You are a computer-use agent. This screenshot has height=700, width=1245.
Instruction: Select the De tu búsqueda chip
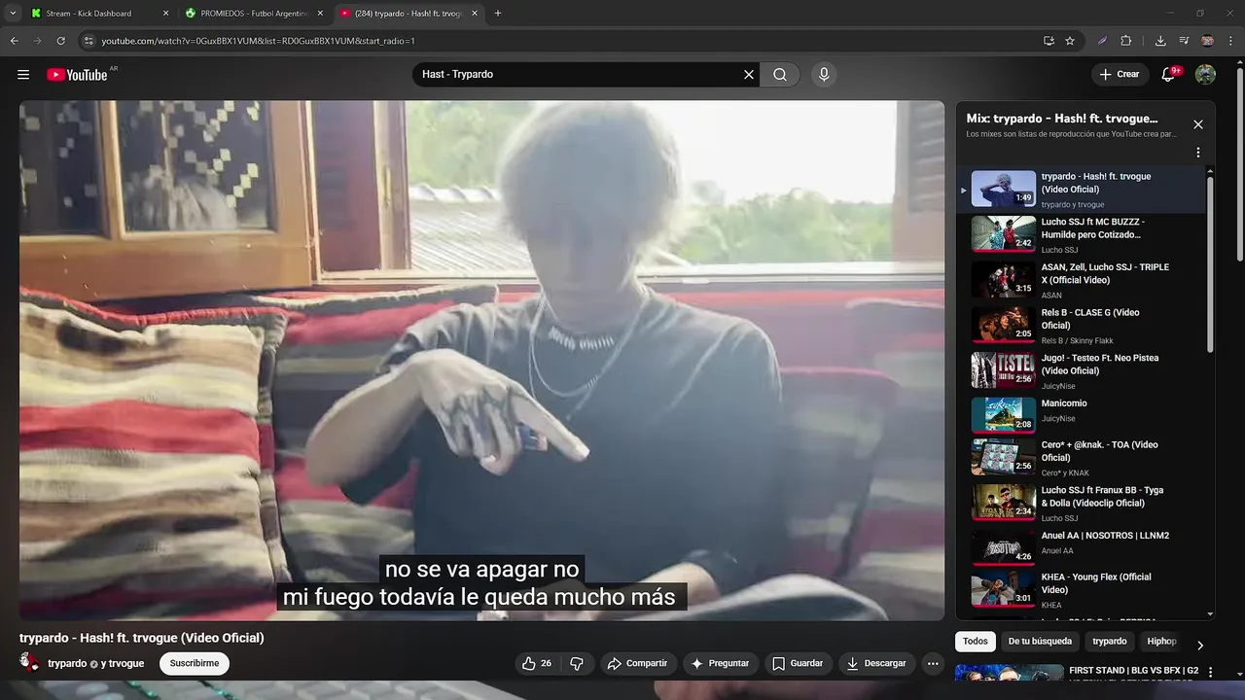coord(1040,642)
